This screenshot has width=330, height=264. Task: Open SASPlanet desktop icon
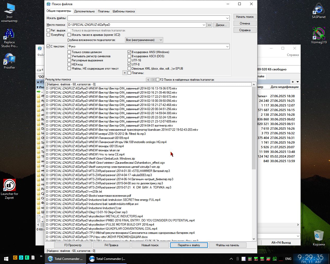click(x=319, y=10)
